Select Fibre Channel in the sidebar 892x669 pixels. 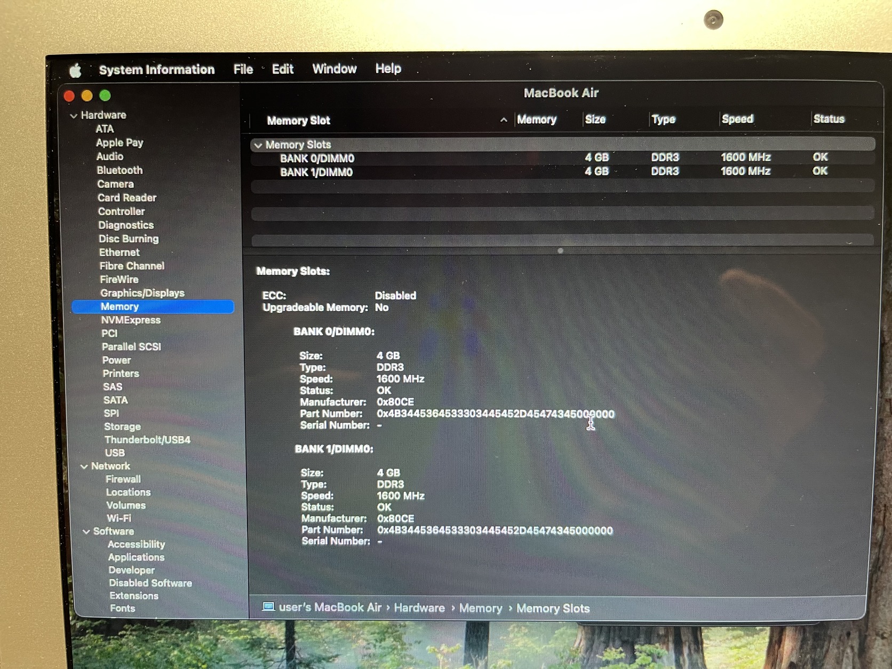tap(132, 266)
